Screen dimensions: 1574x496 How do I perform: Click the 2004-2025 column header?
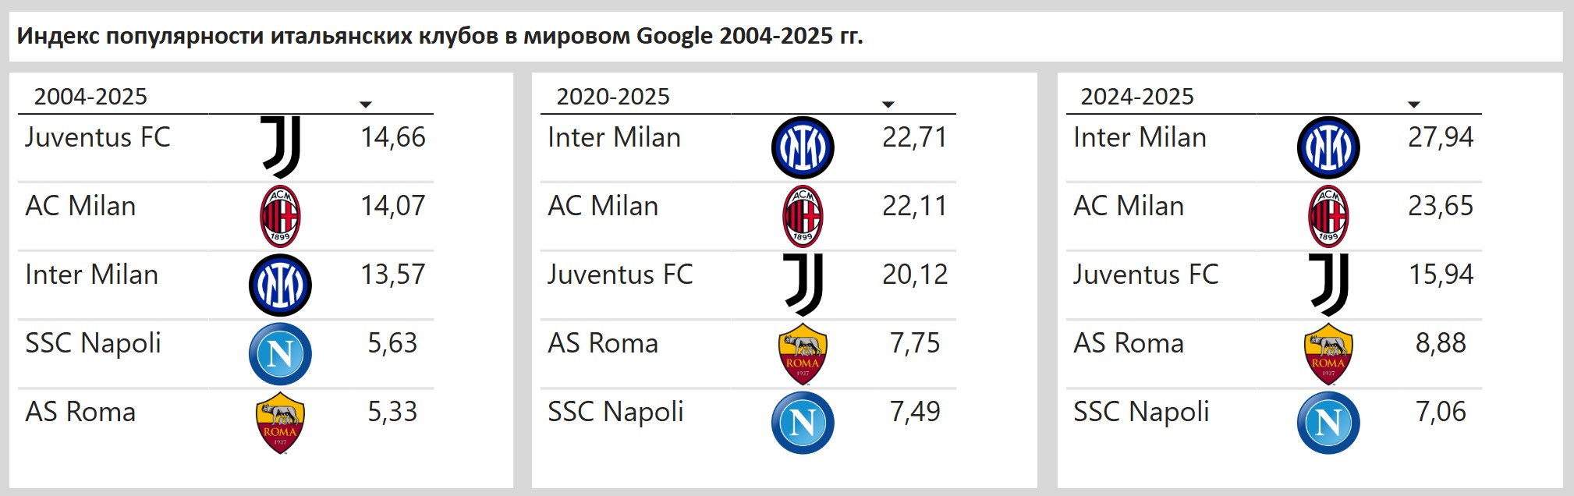(90, 97)
